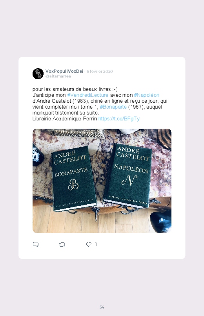Click the retweet arrows icon
The width and height of the screenshot is (204, 316).
click(62, 245)
